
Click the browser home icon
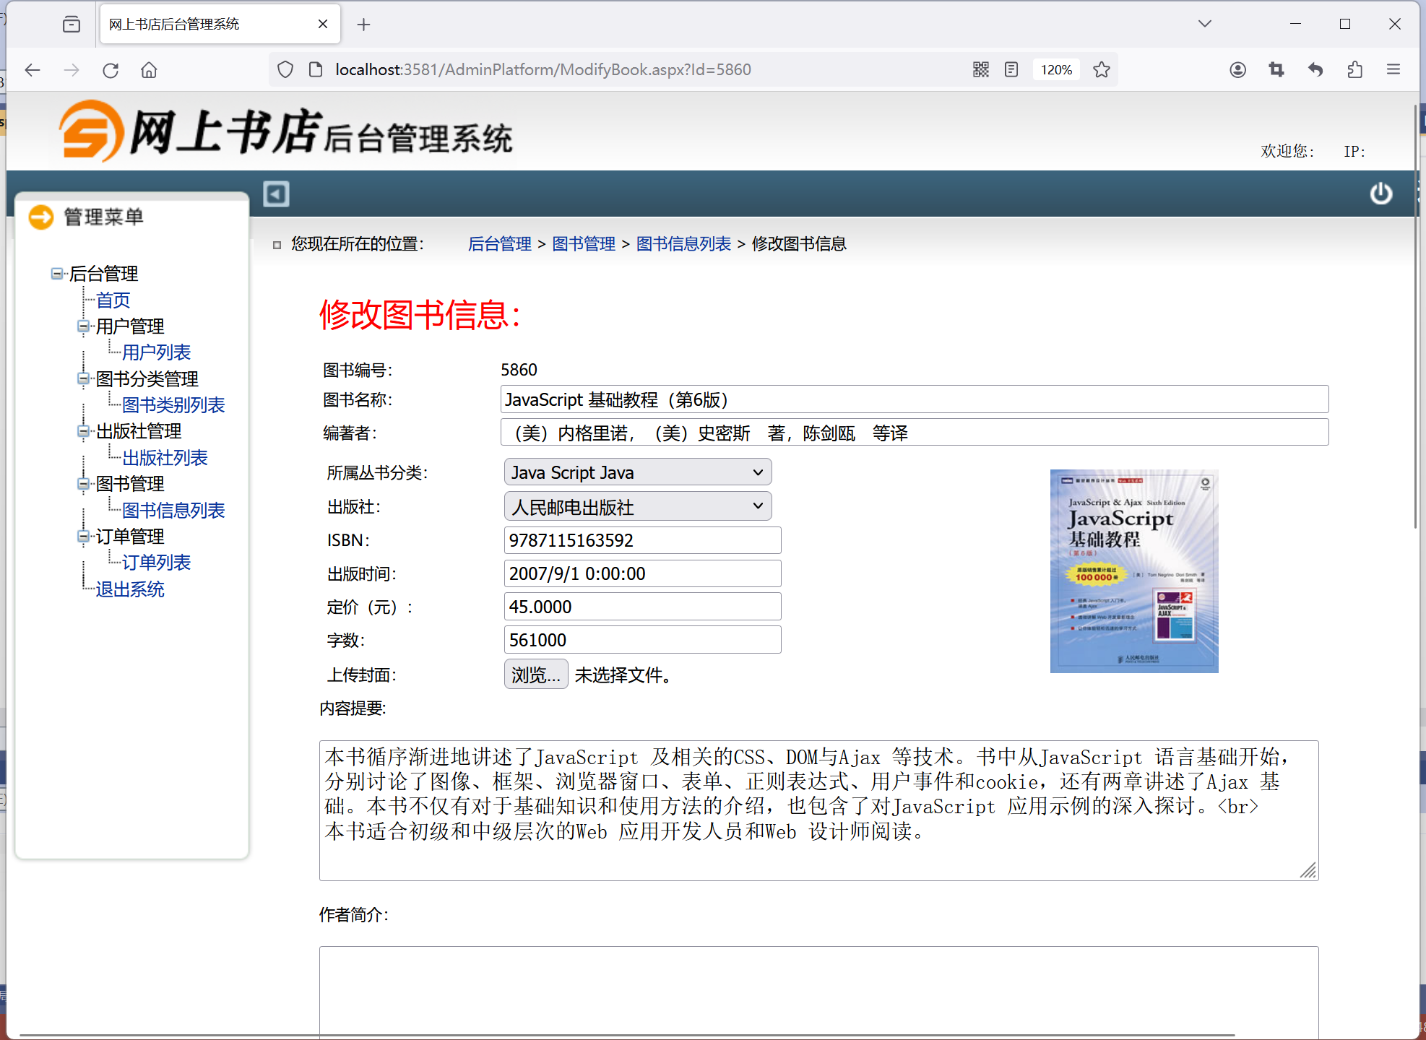point(149,70)
